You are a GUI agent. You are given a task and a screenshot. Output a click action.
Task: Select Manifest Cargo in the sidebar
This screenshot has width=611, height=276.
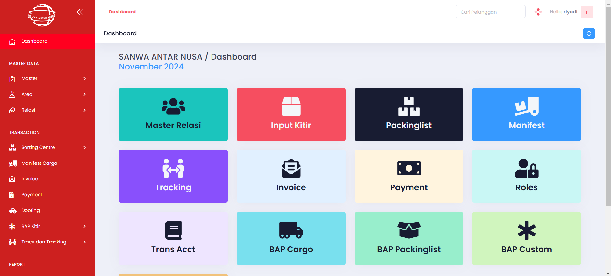click(47, 163)
